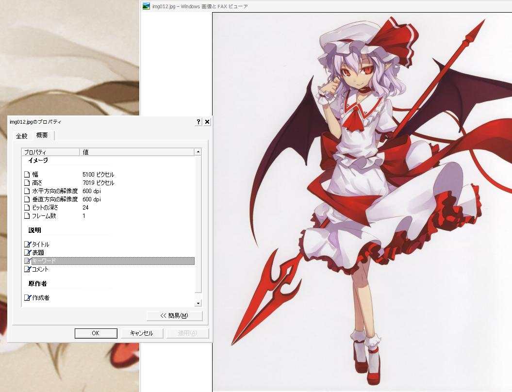Click the キャンセル button
The height and width of the screenshot is (392, 512).
(142, 333)
